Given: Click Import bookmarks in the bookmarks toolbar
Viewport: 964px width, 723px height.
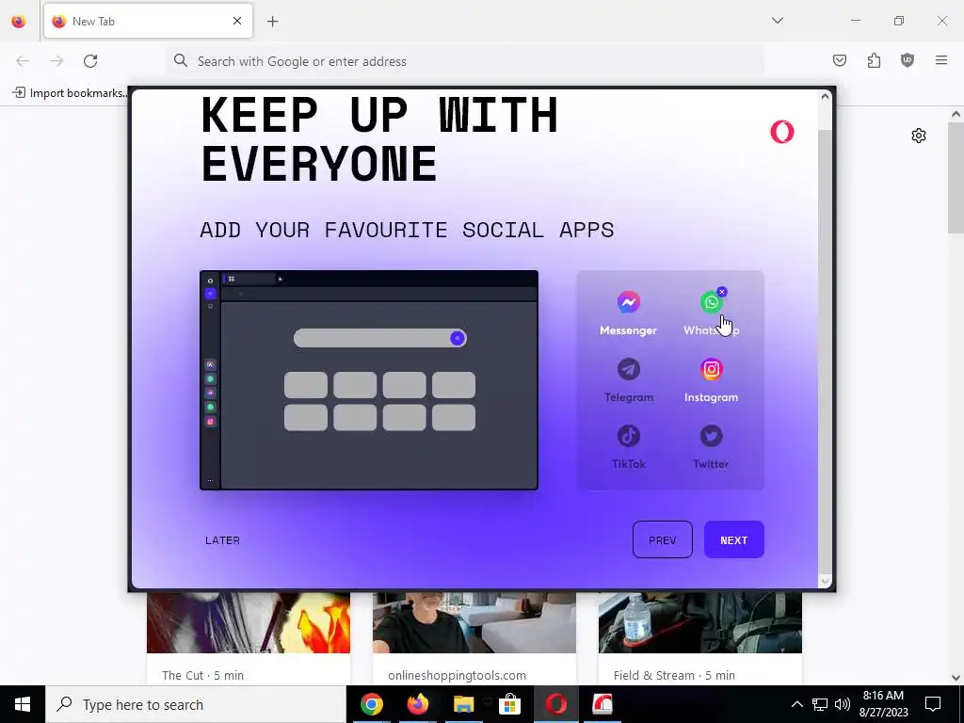Looking at the screenshot, I should coord(70,93).
